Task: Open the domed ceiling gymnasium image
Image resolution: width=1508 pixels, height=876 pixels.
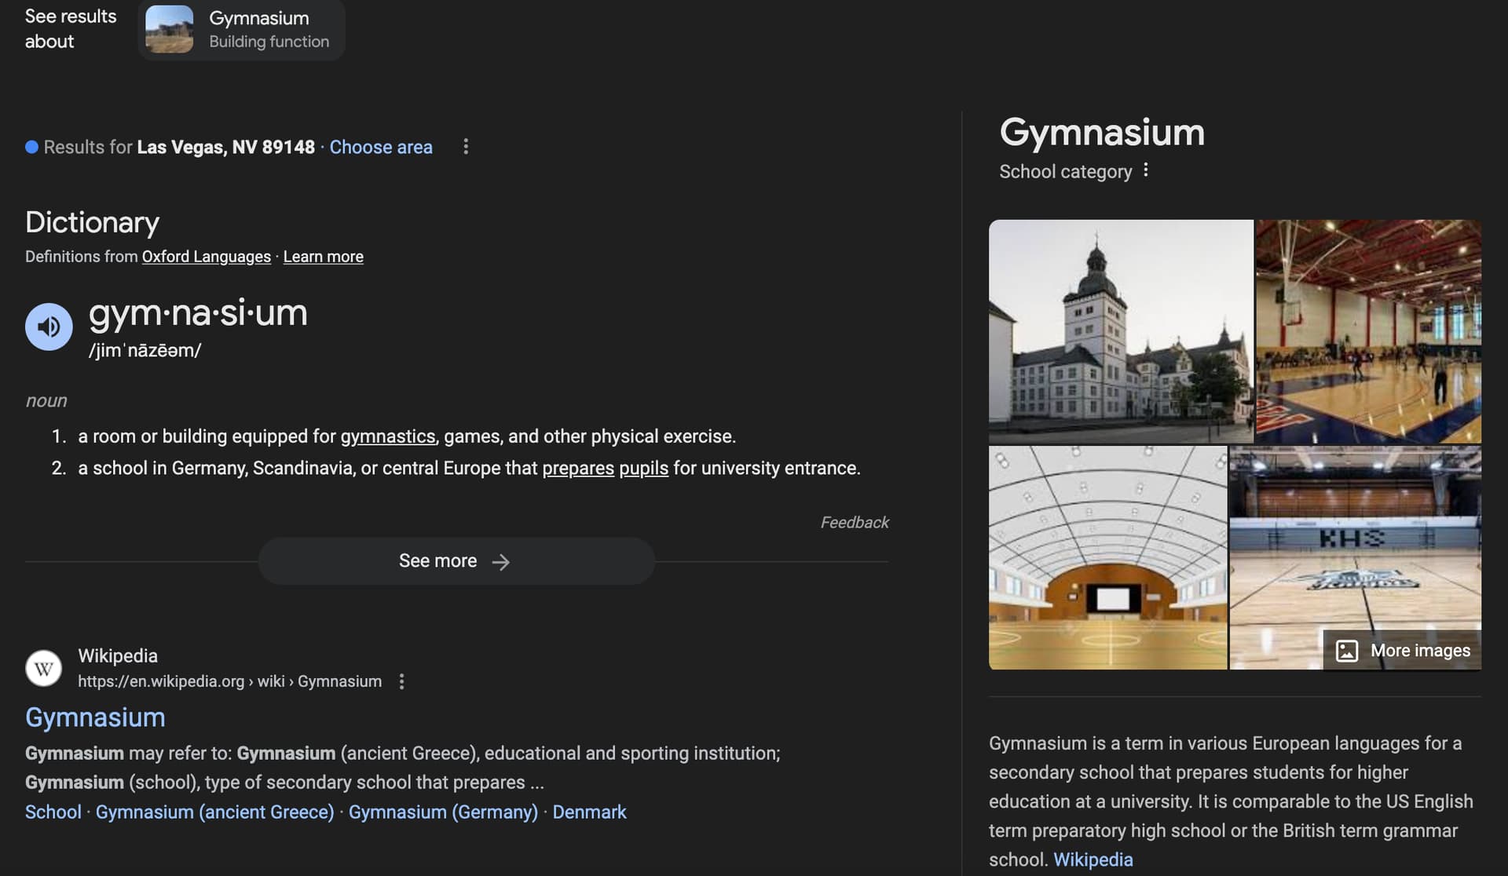Action: pos(1107,558)
